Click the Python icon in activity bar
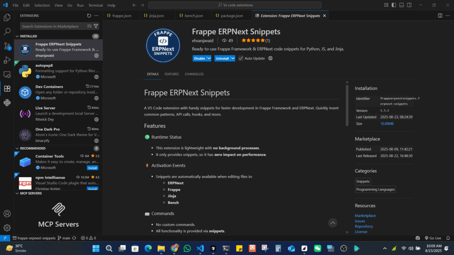The width and height of the screenshot is (454, 255). coord(7,103)
